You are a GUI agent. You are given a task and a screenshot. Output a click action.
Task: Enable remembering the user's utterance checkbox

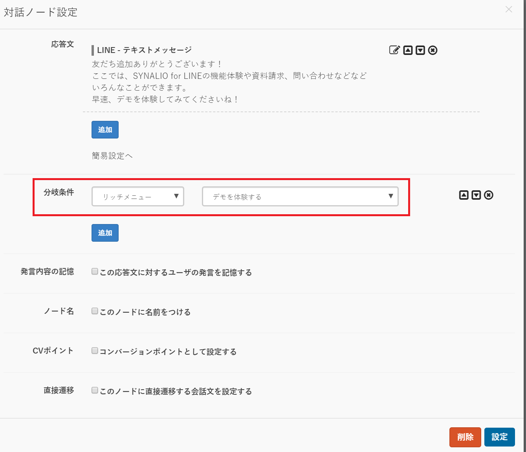pyautogui.click(x=95, y=272)
